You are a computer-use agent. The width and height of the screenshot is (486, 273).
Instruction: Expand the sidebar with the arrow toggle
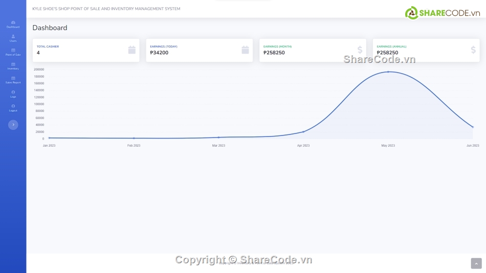[13, 125]
